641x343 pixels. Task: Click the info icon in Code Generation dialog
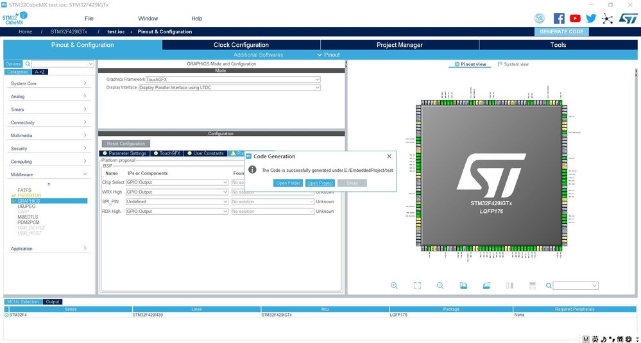(x=253, y=169)
